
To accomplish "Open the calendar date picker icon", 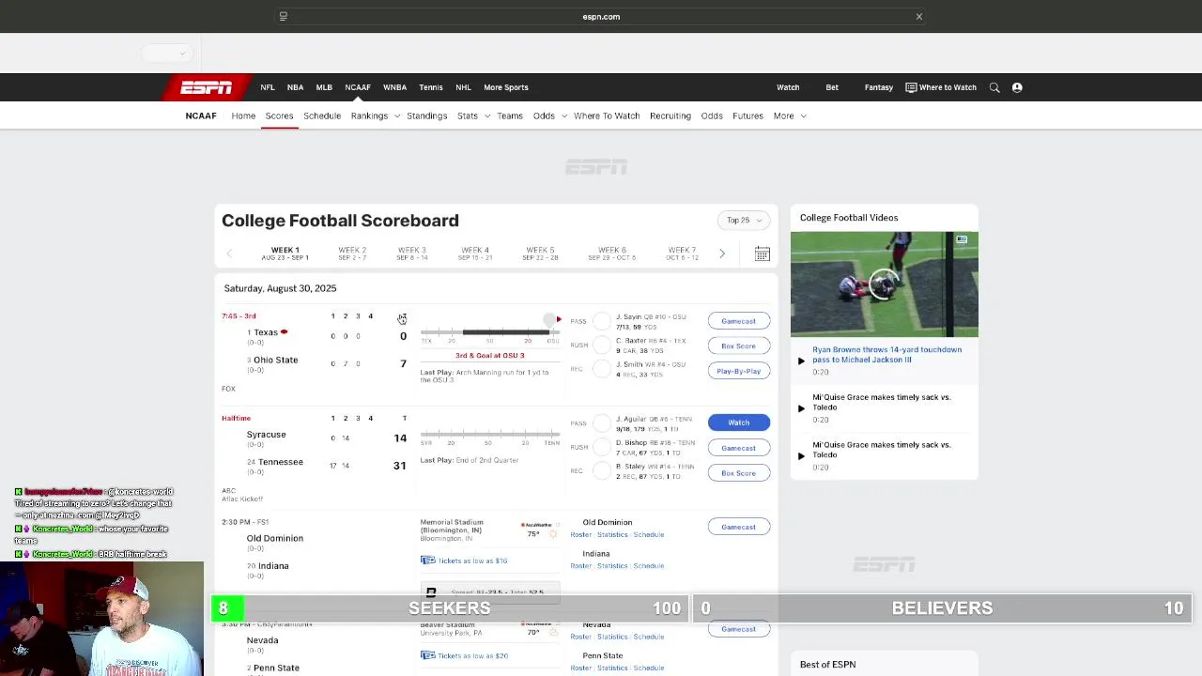I will click(763, 254).
